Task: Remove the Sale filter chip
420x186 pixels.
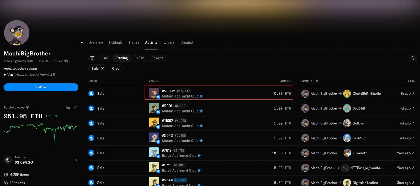Action: pyautogui.click(x=103, y=69)
